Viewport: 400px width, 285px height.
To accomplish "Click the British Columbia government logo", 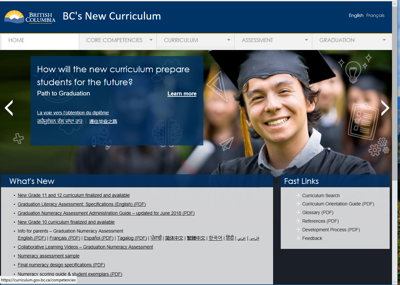I will (29, 17).
